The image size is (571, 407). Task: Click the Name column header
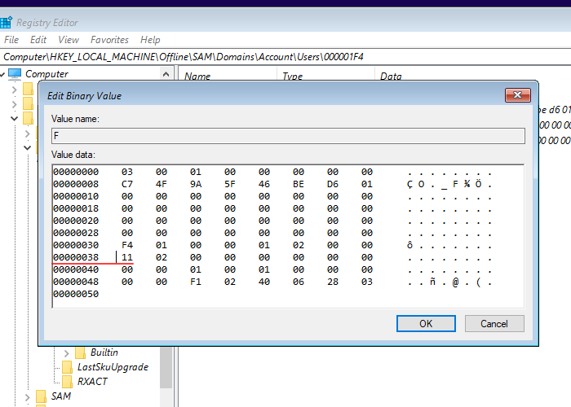(198, 76)
